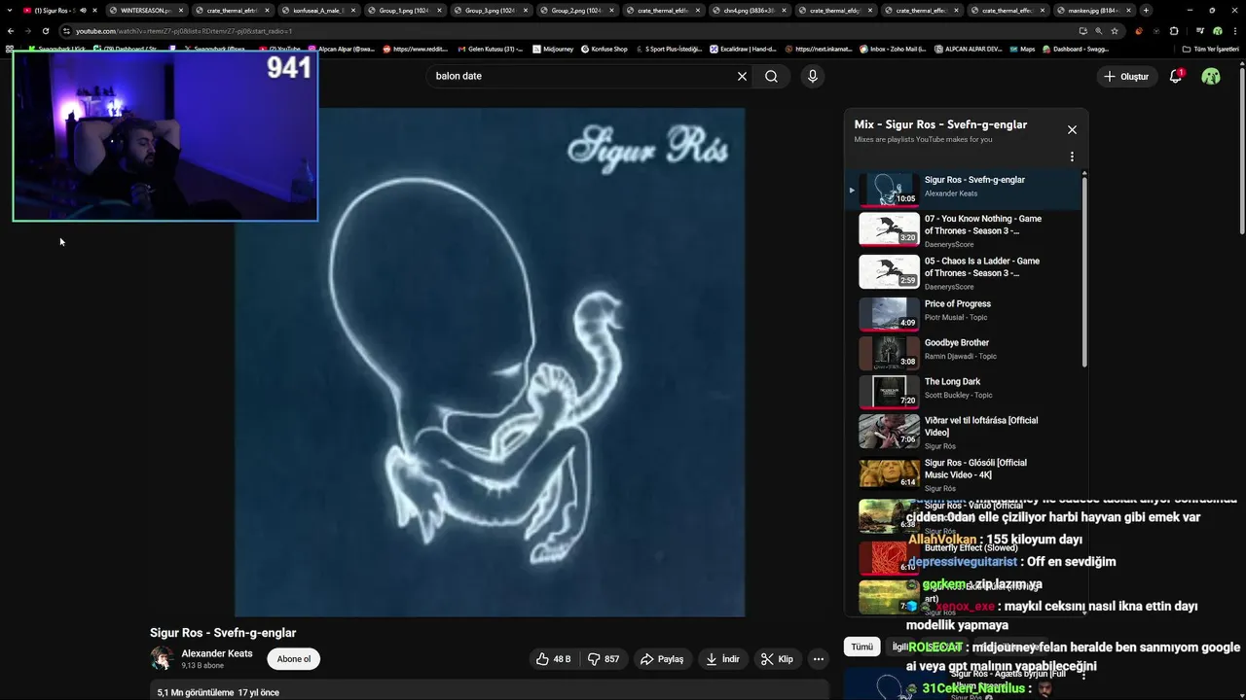1246x700 pixels.
Task: Go back in the browser
Action: tap(11, 31)
